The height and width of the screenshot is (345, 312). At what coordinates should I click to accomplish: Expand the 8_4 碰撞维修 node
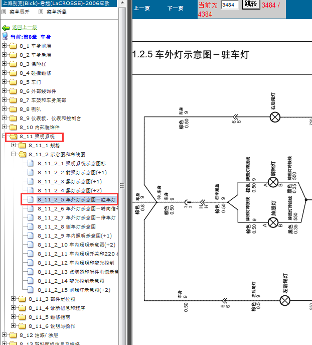tap(4, 73)
